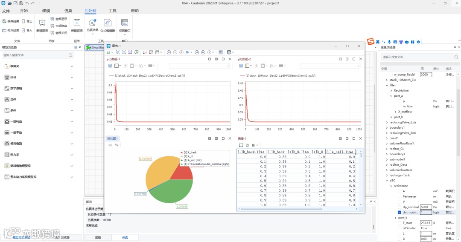Click the model browser search field
Image resolution: width=461 pixels, height=242 pixels.
point(38,55)
